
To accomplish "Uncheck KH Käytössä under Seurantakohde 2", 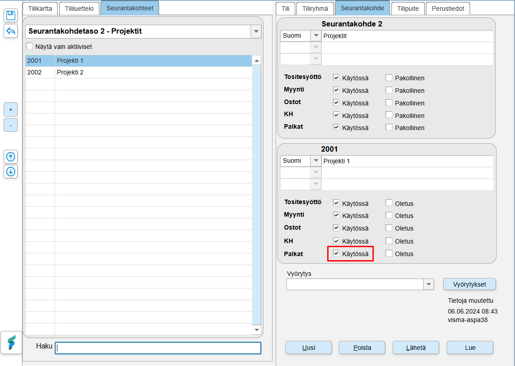I will (x=336, y=115).
